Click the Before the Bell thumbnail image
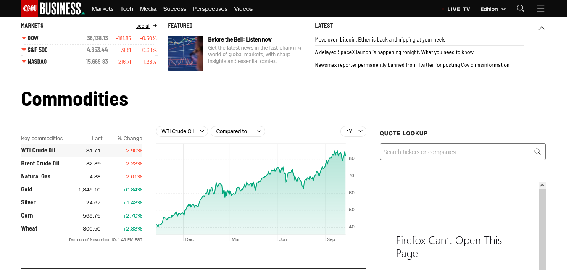574x270 pixels. (x=185, y=53)
